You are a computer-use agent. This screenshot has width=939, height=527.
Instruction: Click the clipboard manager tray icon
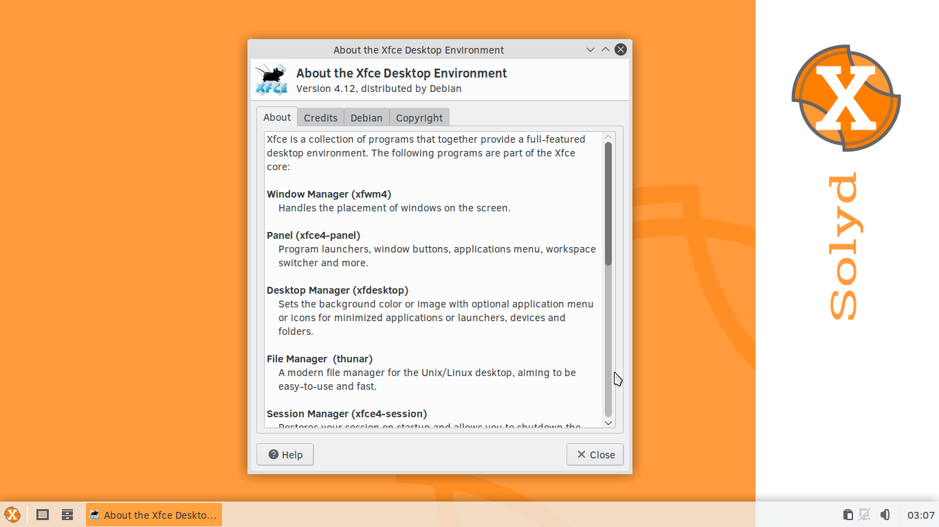tap(848, 515)
